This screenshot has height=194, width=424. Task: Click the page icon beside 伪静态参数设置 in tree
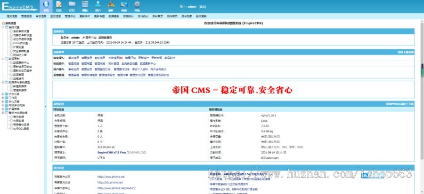pos(11,35)
